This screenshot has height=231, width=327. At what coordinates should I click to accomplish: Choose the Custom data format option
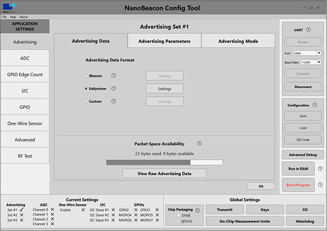pos(86,101)
